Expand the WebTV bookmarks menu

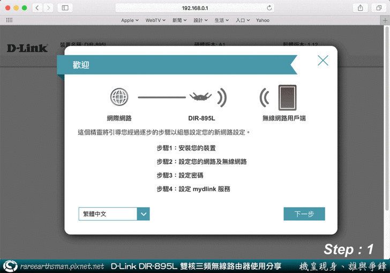(x=156, y=20)
